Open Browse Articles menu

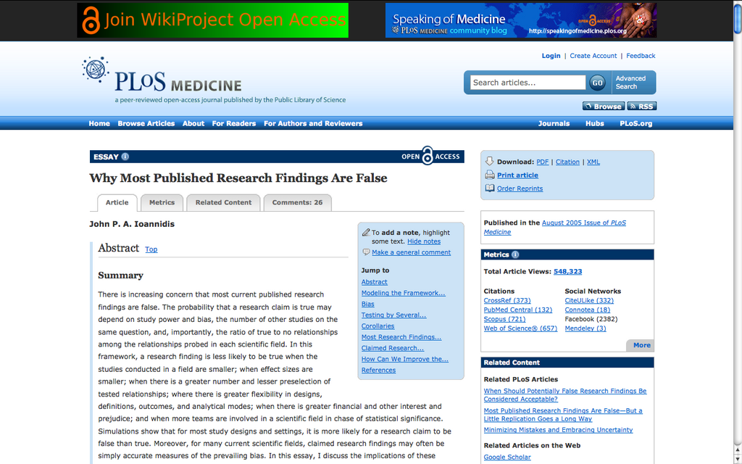pos(146,123)
